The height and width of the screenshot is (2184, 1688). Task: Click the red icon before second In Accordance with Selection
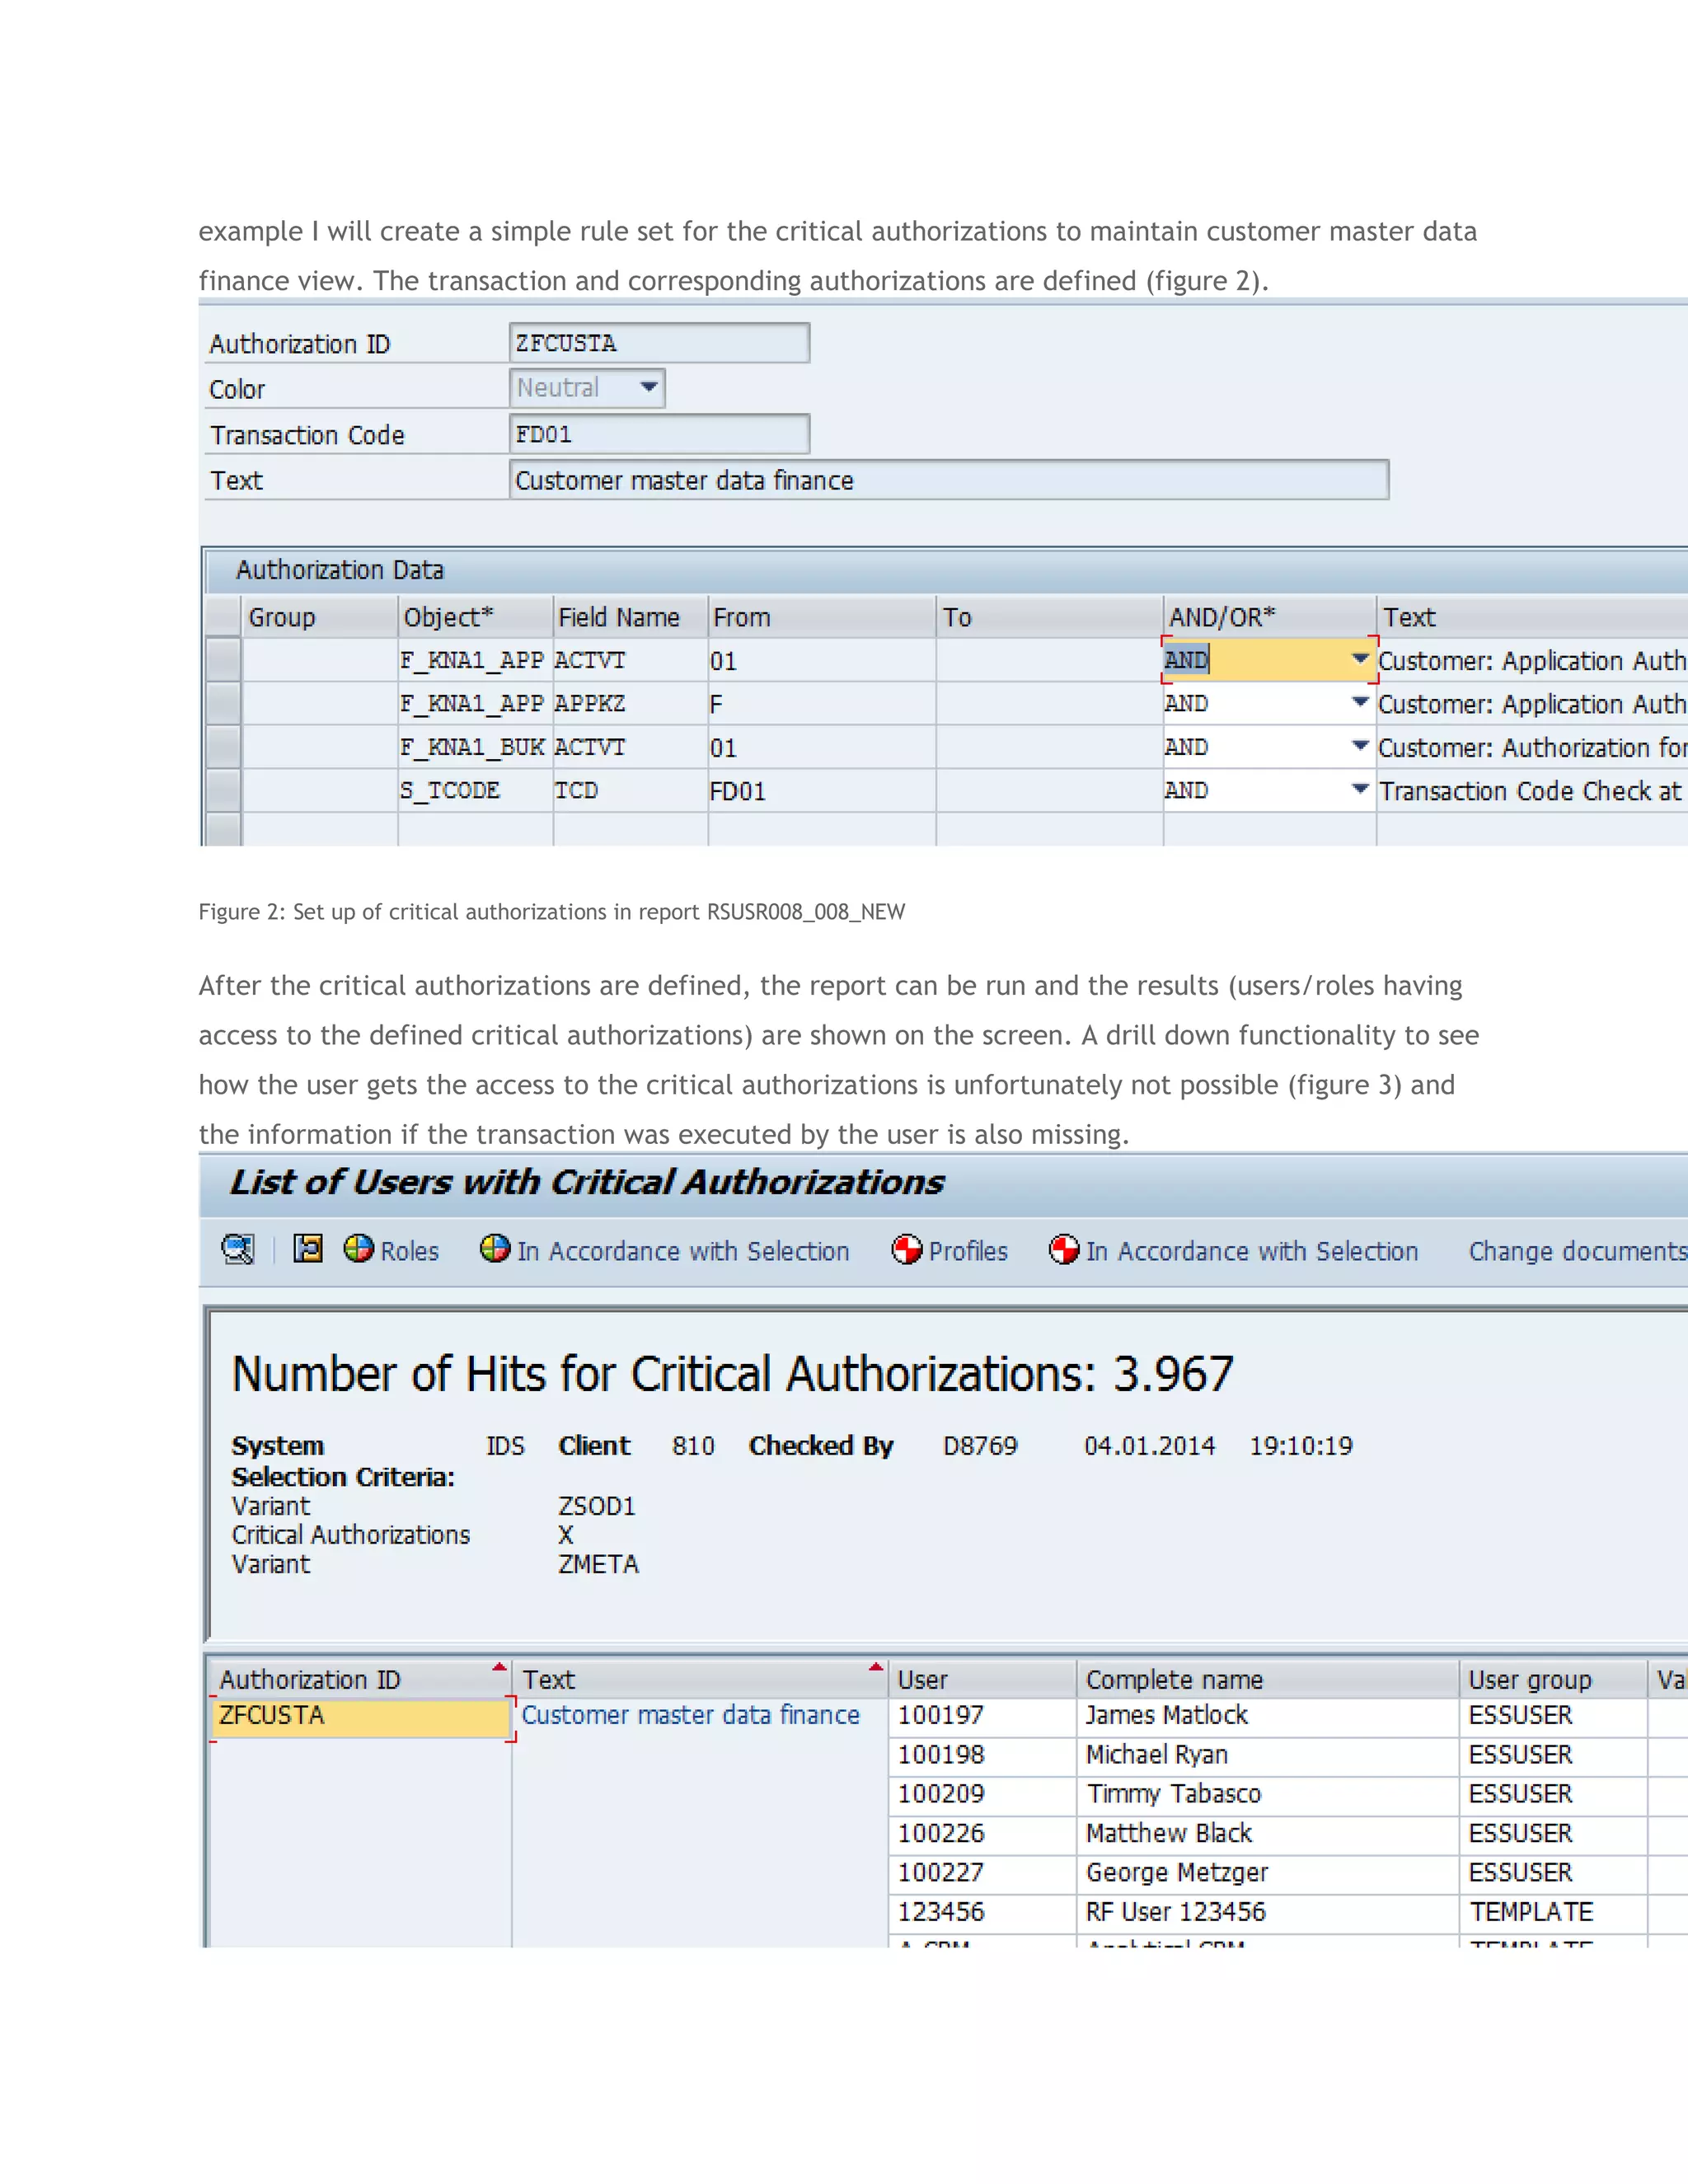[x=1063, y=1249]
